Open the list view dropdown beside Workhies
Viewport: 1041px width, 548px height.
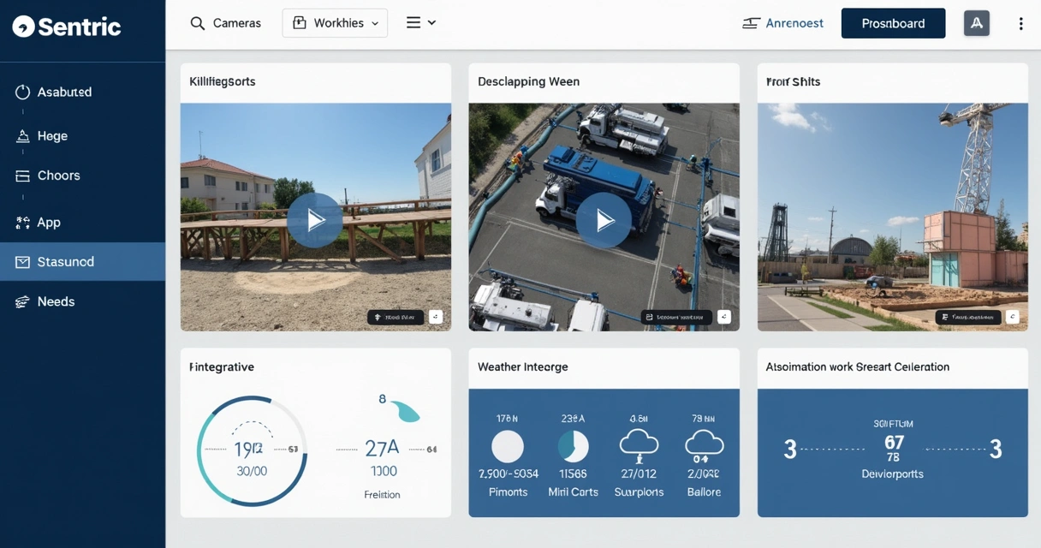(x=420, y=22)
